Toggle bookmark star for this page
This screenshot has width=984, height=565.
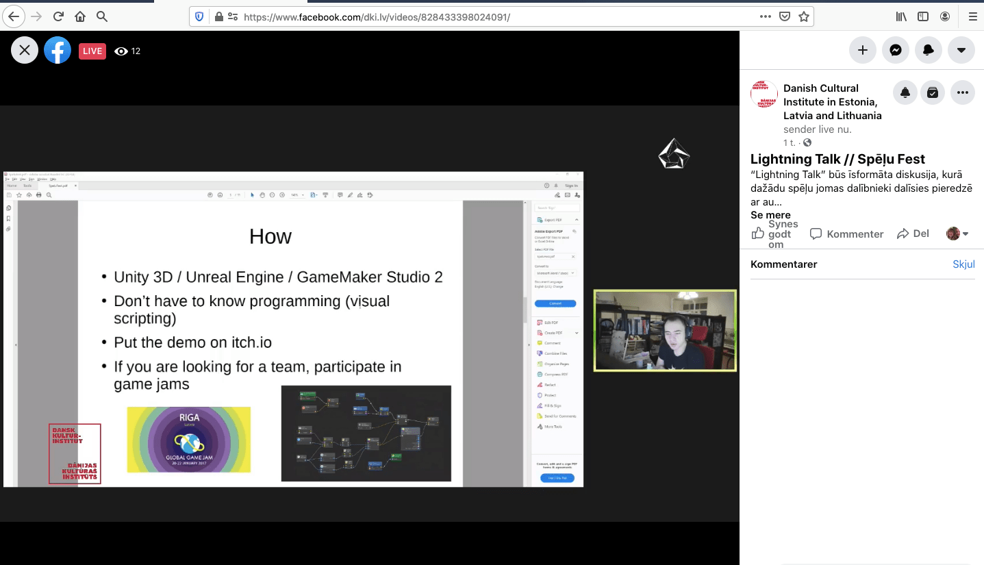[804, 16]
